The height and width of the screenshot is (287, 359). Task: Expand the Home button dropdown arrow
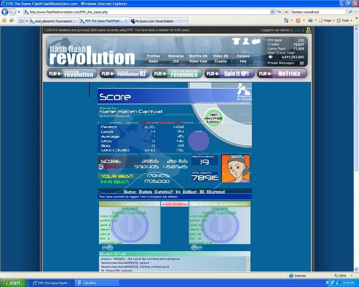[x=292, y=21]
